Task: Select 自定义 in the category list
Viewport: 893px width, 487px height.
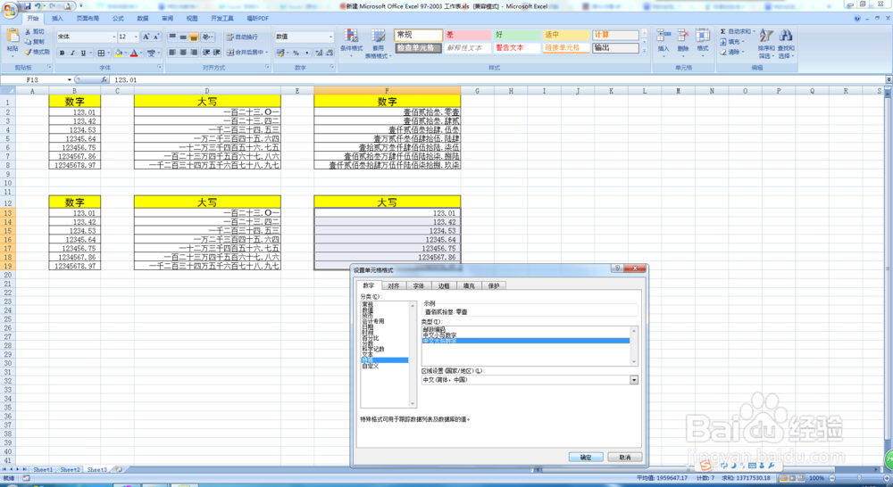Action: [371, 366]
